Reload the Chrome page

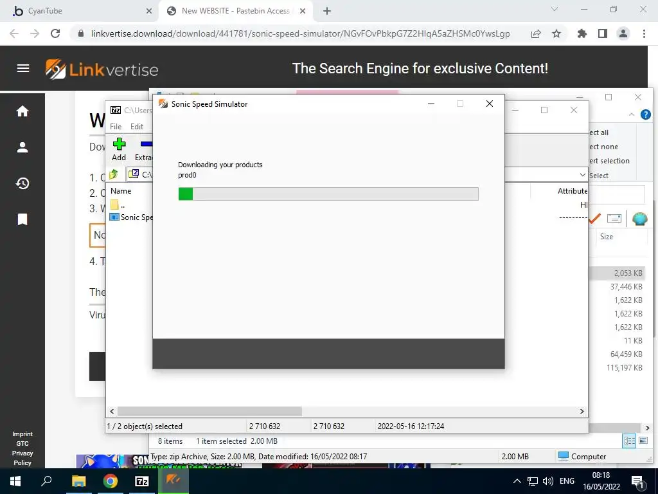(x=55, y=33)
